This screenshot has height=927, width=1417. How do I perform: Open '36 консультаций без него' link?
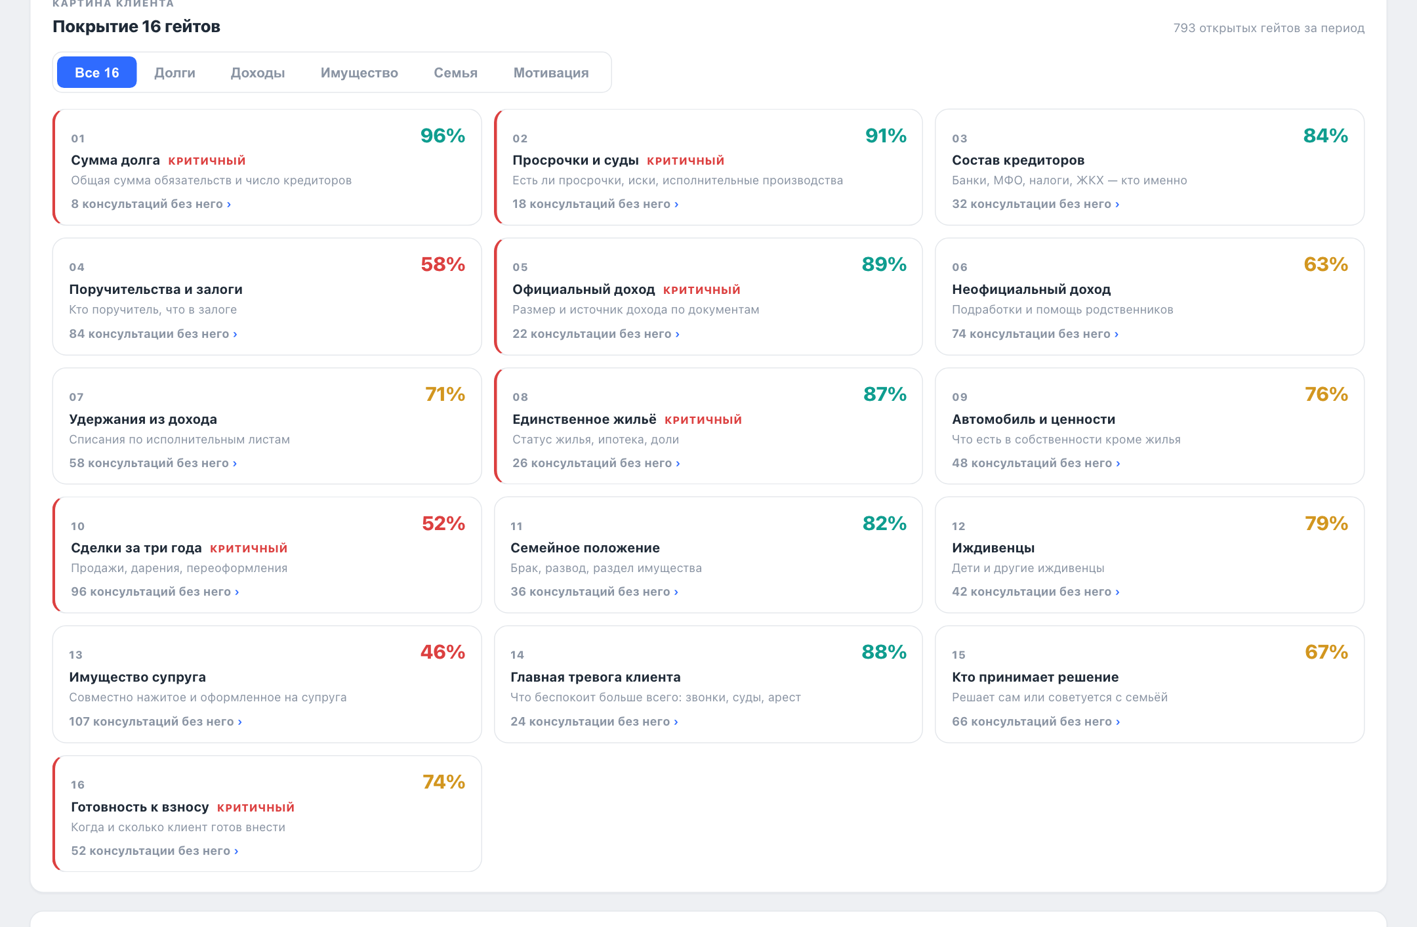point(594,592)
